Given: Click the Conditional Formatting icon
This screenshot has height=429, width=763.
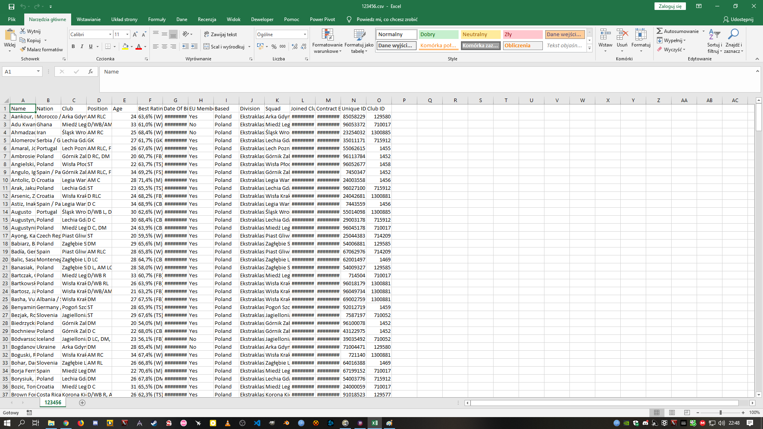Looking at the screenshot, I should (x=327, y=35).
